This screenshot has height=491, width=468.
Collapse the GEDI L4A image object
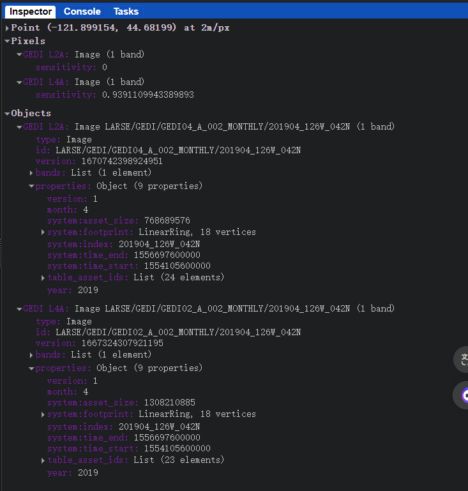tap(19, 309)
